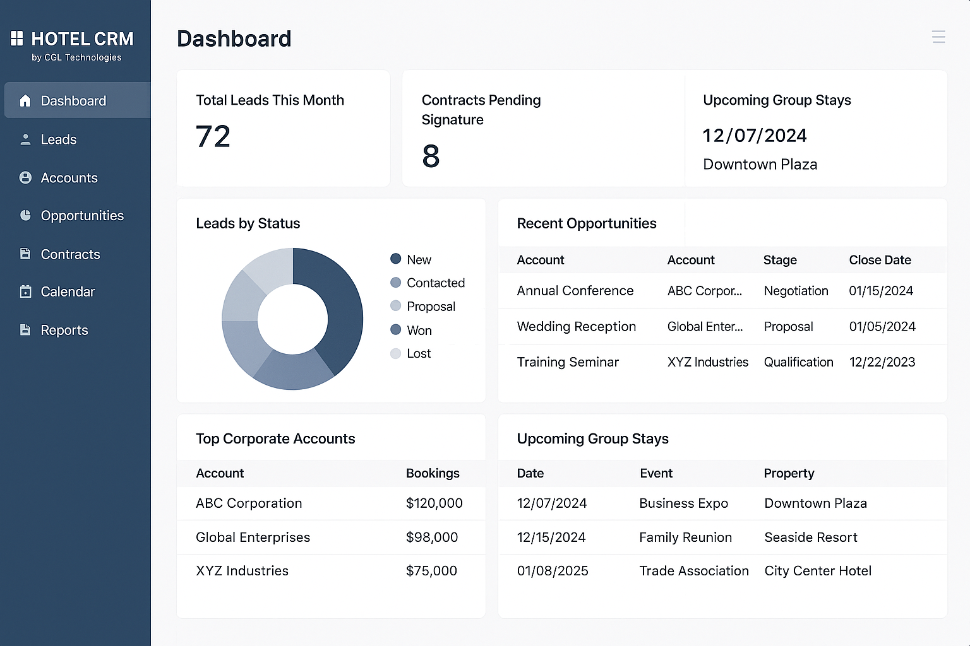Click the Contracts document icon
The height and width of the screenshot is (646, 970).
click(25, 254)
